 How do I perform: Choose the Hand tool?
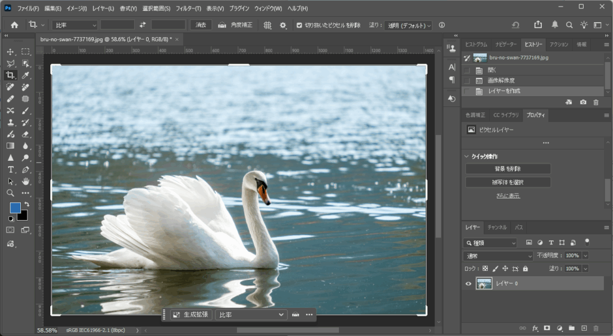tap(26, 181)
